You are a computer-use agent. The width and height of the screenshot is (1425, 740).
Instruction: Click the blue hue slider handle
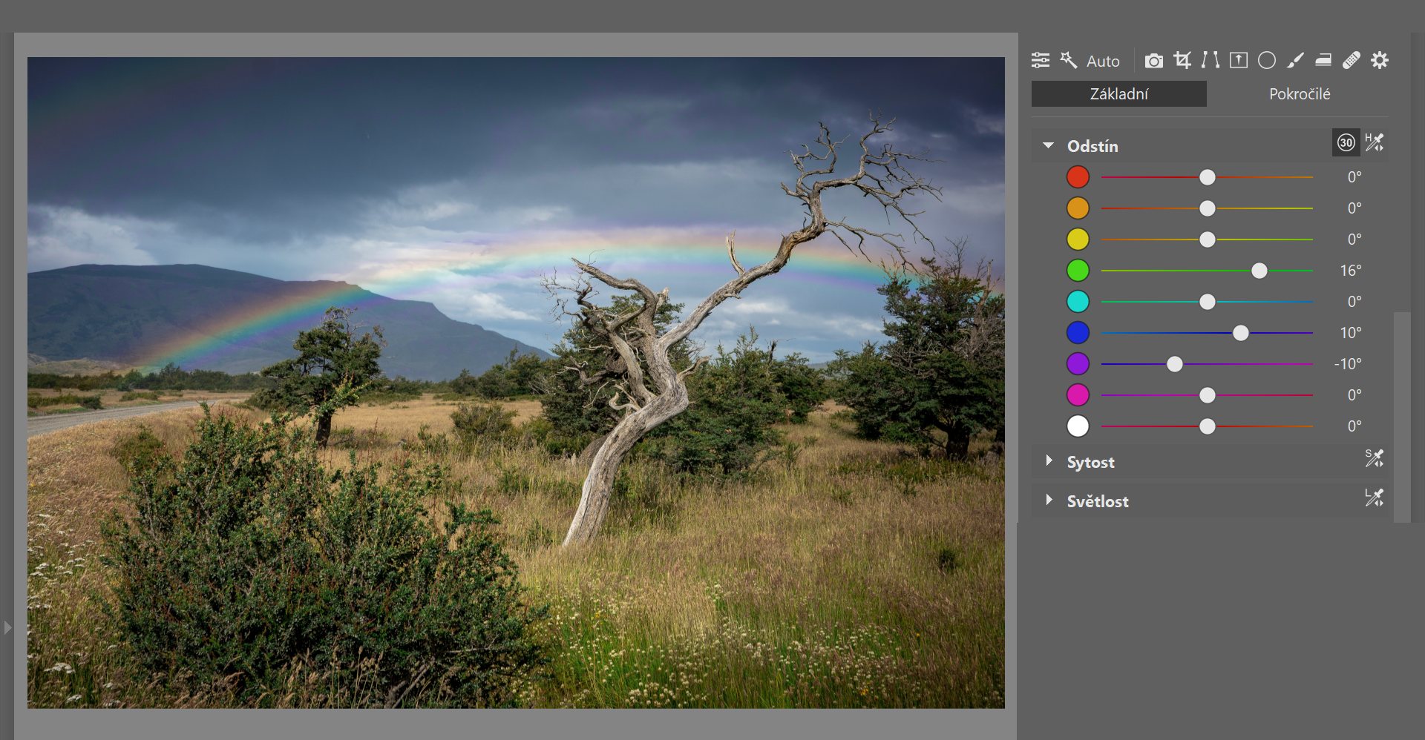pos(1241,333)
